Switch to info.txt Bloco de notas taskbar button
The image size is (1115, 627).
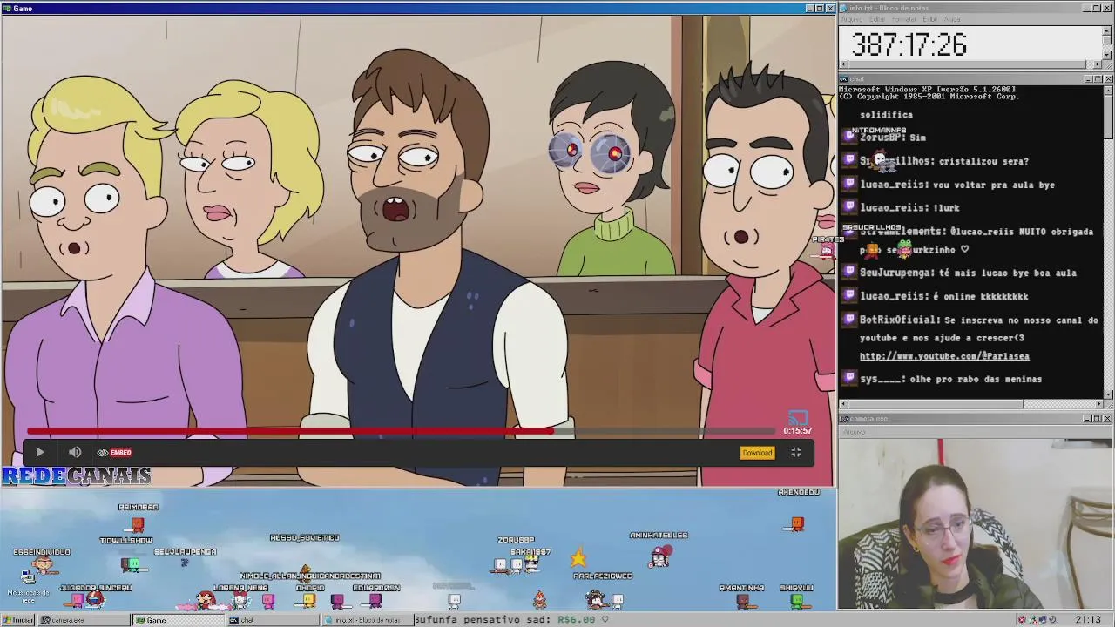(x=368, y=620)
